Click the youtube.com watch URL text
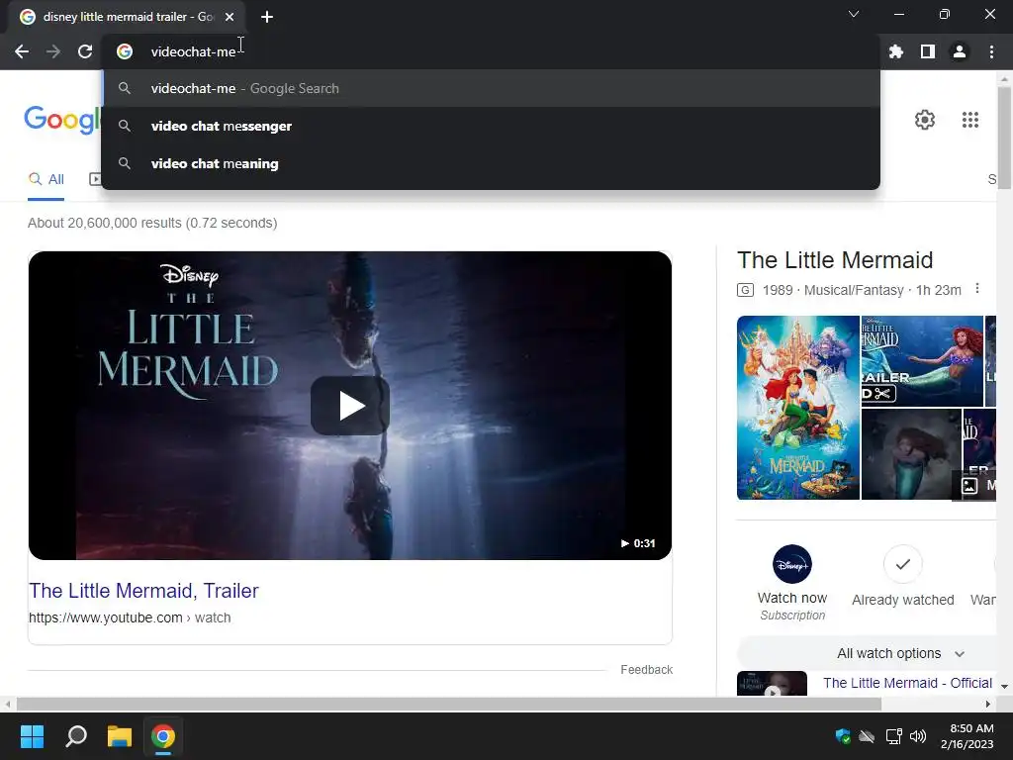1013x760 pixels. pyautogui.click(x=130, y=617)
